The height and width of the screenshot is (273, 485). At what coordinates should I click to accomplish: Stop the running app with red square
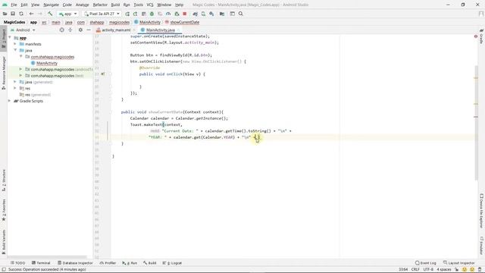click(x=185, y=14)
